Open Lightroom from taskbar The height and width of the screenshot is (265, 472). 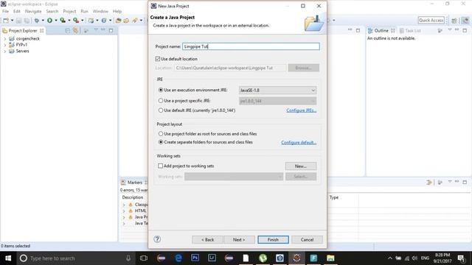coord(212,258)
